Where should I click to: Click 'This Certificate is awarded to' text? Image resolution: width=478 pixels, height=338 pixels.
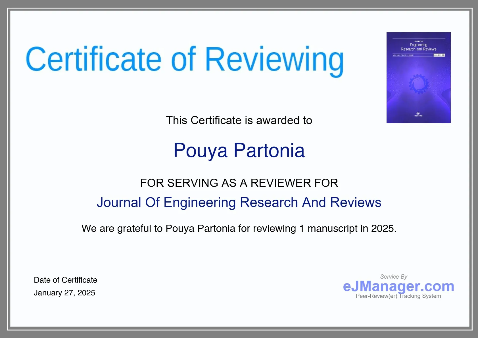(239, 120)
